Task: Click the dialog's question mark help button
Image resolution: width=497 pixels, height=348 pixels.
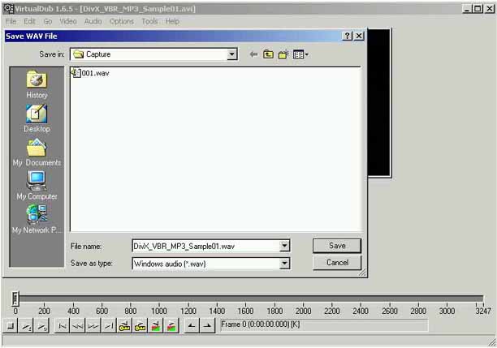Action: coord(348,36)
